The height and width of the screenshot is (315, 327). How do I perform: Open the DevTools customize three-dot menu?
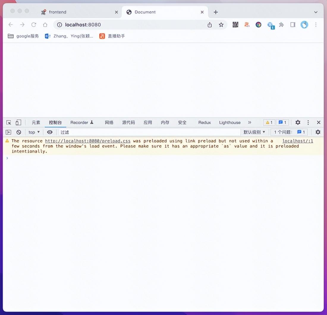click(308, 122)
